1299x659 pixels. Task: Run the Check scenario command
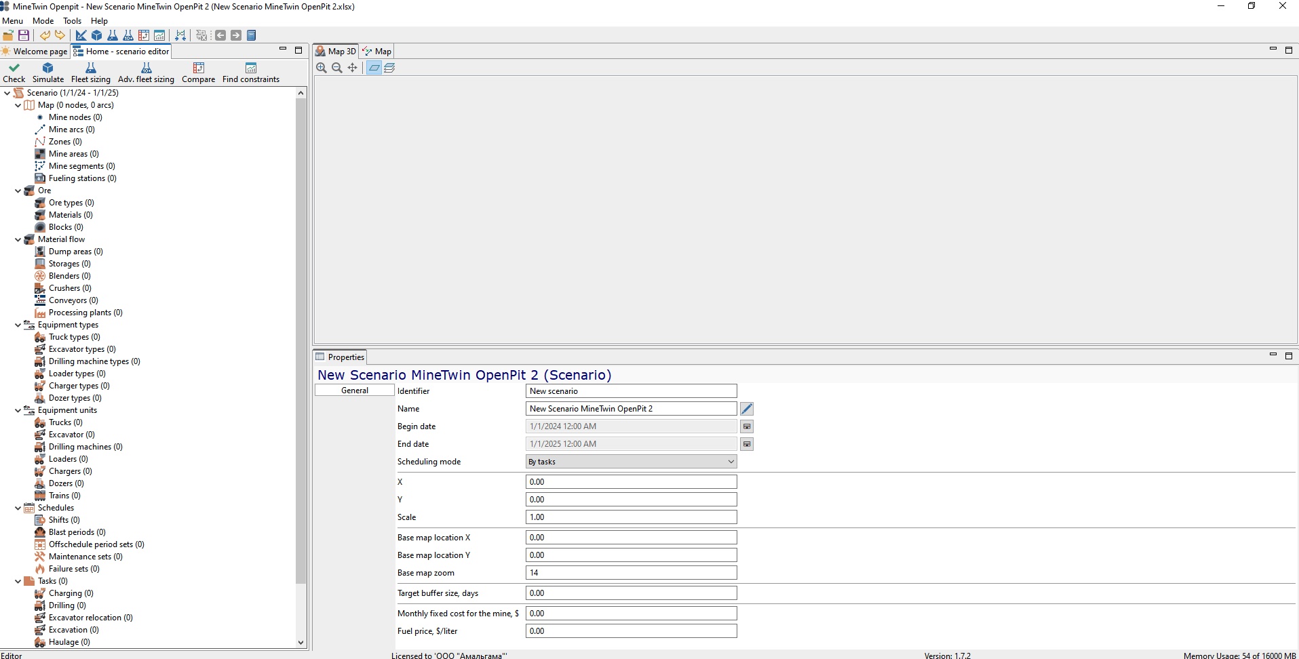coord(14,73)
